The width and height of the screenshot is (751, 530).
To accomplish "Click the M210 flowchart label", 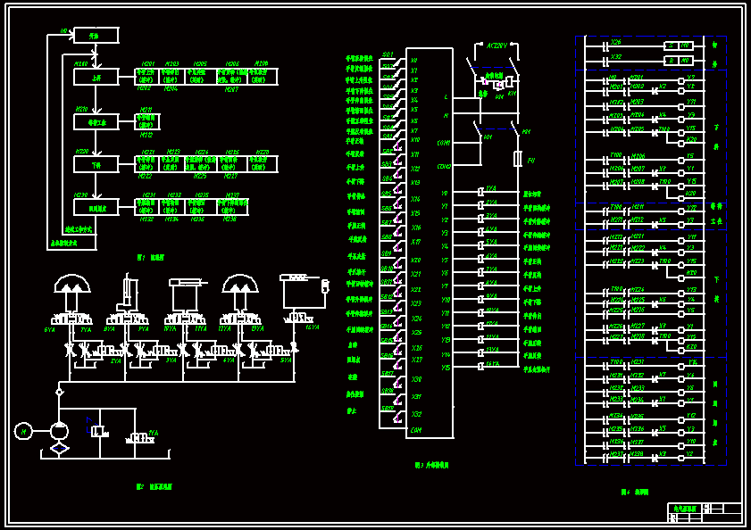I will 81,109.
